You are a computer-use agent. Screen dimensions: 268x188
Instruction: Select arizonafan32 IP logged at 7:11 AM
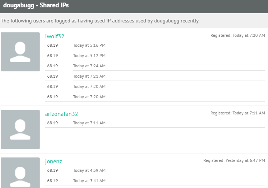(52, 123)
